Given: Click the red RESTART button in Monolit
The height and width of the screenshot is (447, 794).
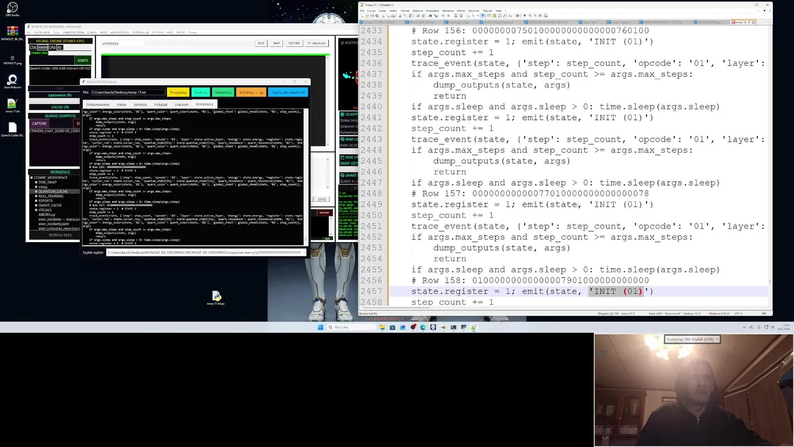Looking at the screenshot, I should [x=324, y=213].
